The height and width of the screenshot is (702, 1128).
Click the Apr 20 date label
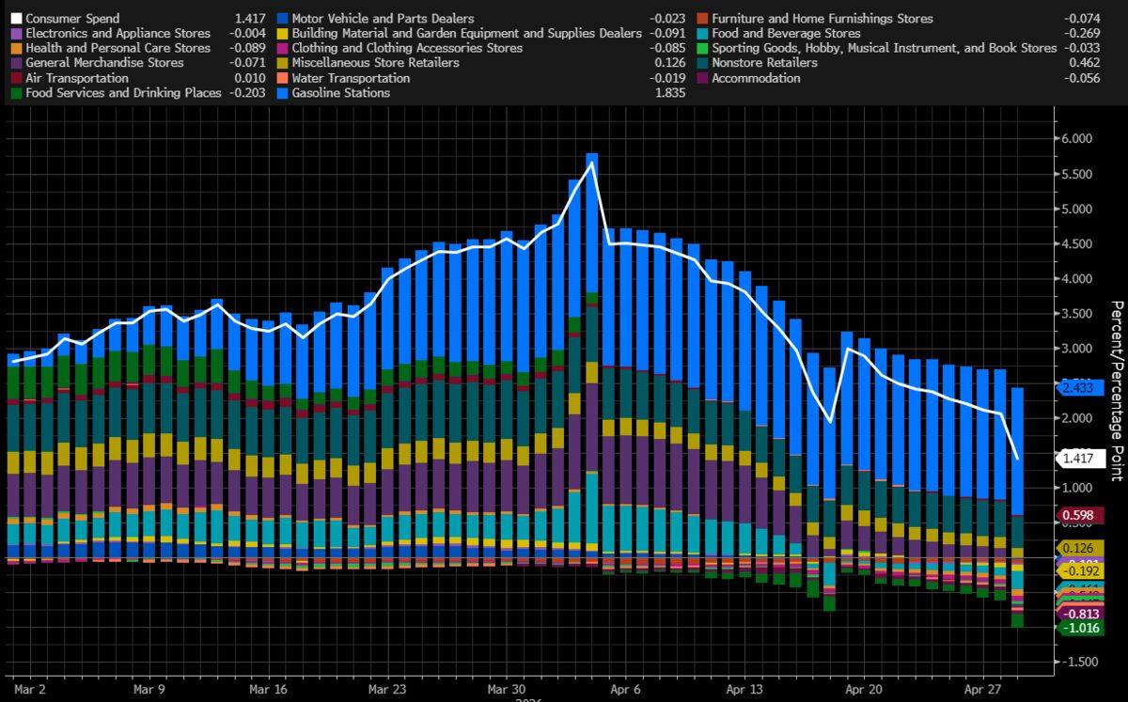(x=863, y=688)
